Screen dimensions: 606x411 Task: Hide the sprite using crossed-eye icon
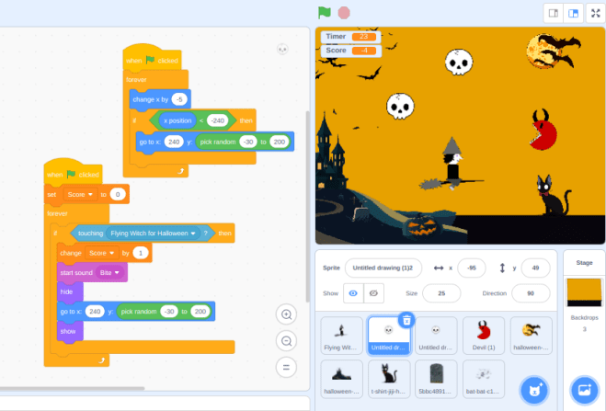(x=373, y=293)
